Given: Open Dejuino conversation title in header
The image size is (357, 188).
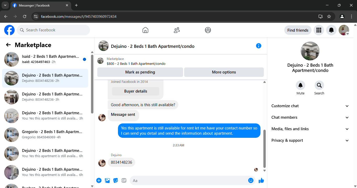Looking at the screenshot, I should point(153,46).
